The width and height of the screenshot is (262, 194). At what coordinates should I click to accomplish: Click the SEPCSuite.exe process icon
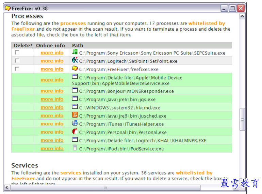pyautogui.click(x=75, y=52)
